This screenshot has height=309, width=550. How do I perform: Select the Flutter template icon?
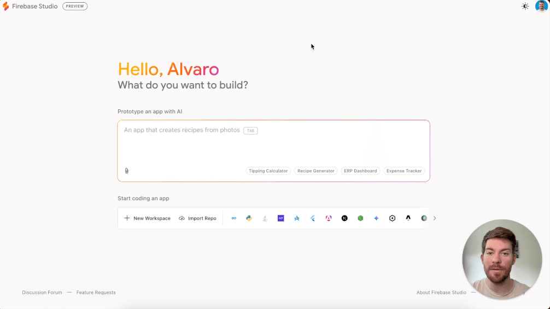coord(313,218)
